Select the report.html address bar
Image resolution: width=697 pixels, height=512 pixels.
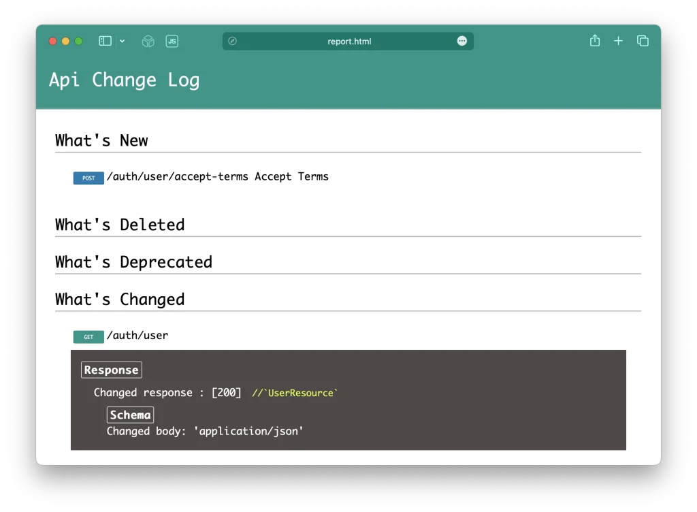coord(348,41)
